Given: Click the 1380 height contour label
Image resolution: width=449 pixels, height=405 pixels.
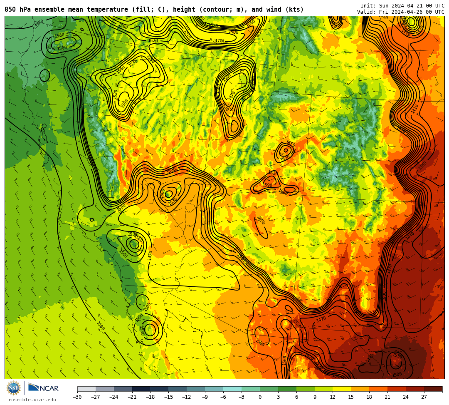Looking at the screenshot, I should 422,165.
